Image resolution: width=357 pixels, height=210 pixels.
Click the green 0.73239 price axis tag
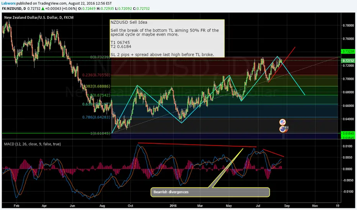[348, 52]
